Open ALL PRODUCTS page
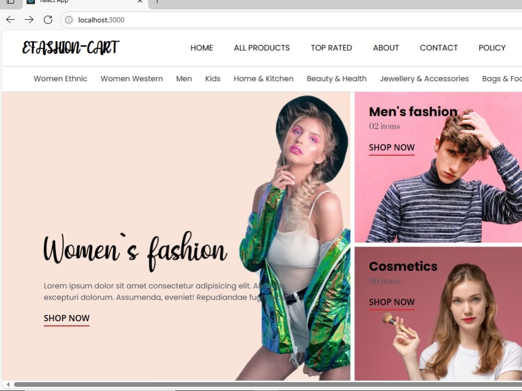 (262, 48)
